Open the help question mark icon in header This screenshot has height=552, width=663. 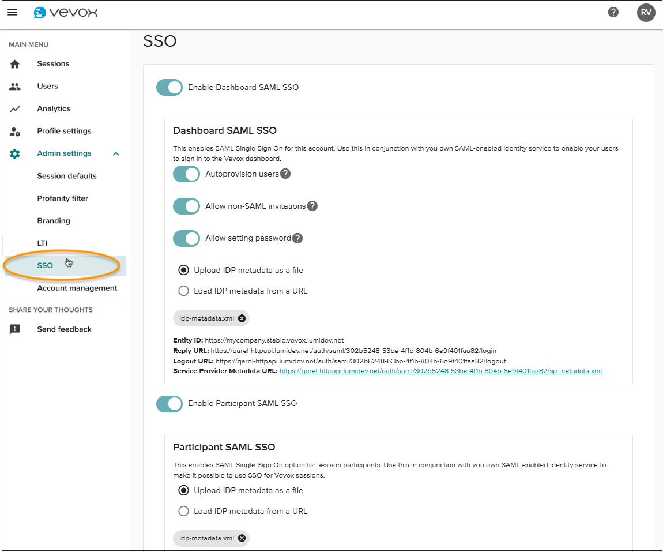click(x=613, y=12)
